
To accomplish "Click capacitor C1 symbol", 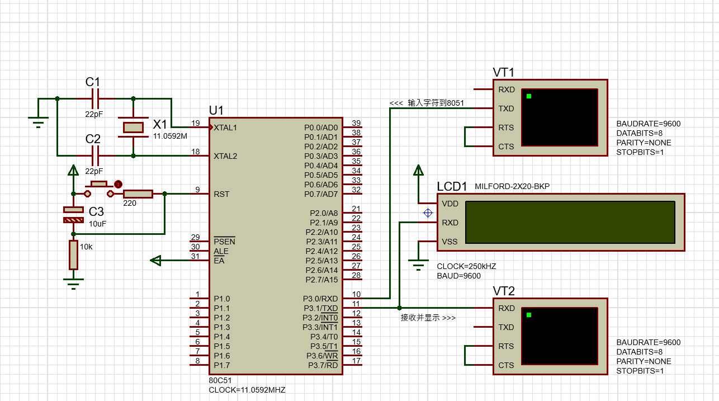I will pos(96,98).
